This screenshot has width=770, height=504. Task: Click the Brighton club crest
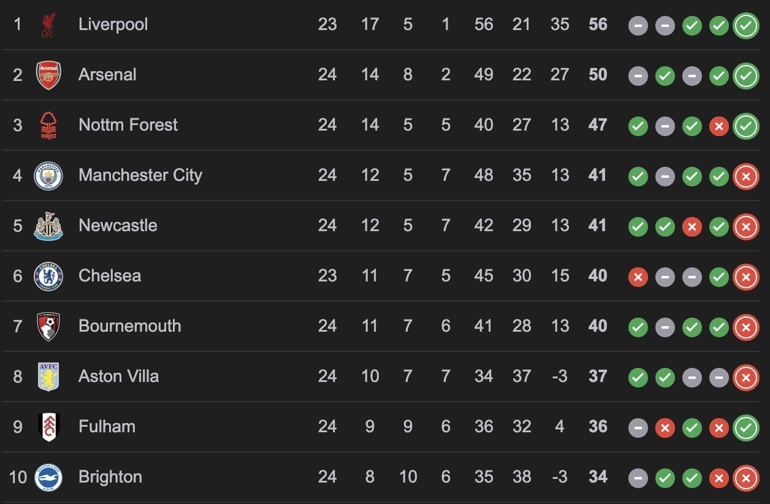(x=48, y=477)
